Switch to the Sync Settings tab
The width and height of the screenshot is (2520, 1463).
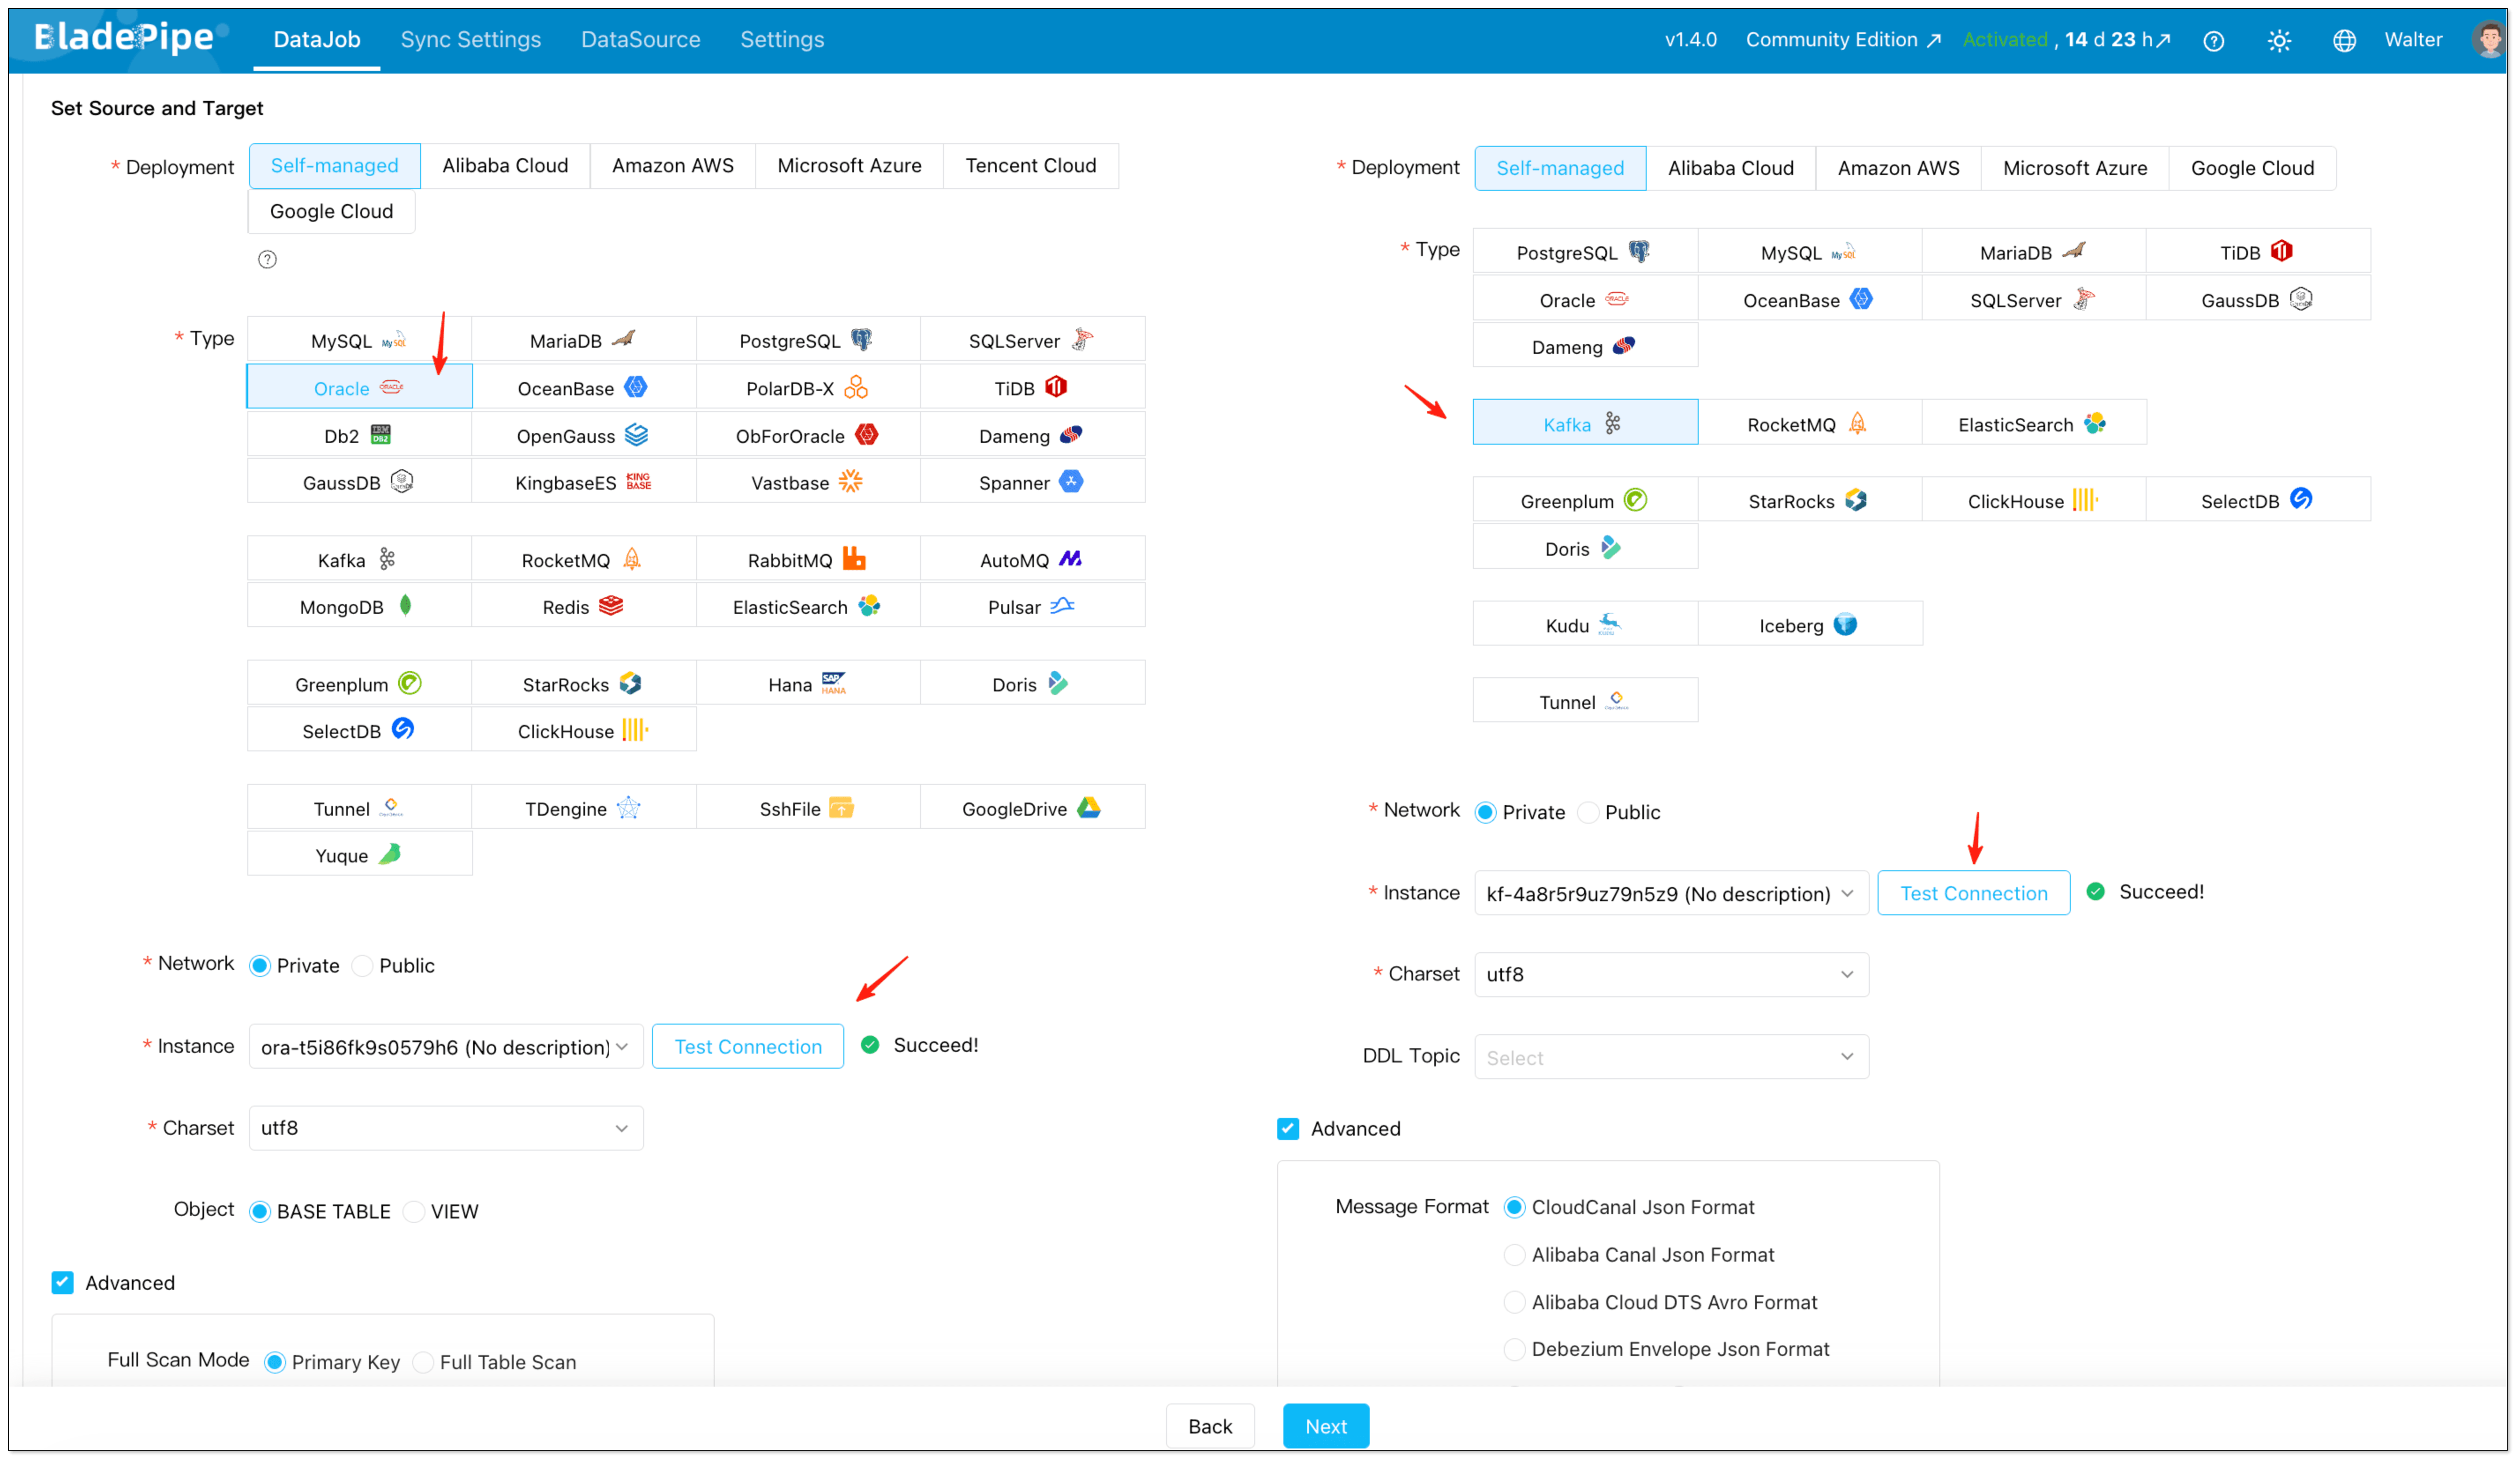click(470, 39)
